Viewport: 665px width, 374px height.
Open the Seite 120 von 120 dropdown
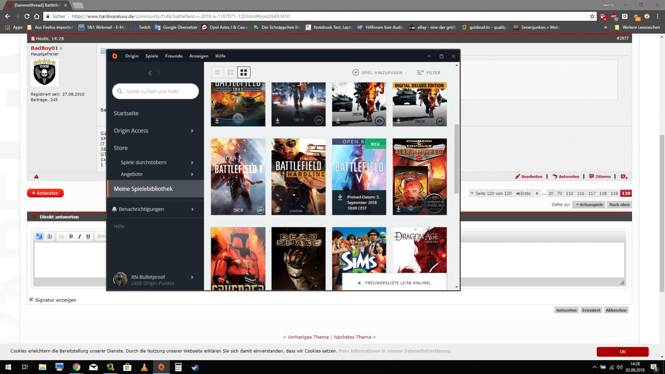[491, 193]
